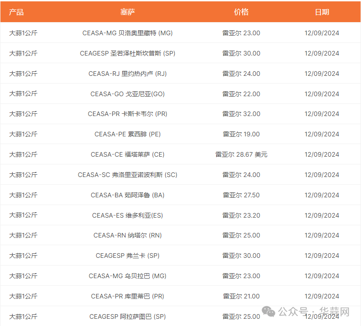Click 大蒜1公斤 in the 贝洛奥里藏特 row
Screen dimensions: 361x326
(23, 33)
